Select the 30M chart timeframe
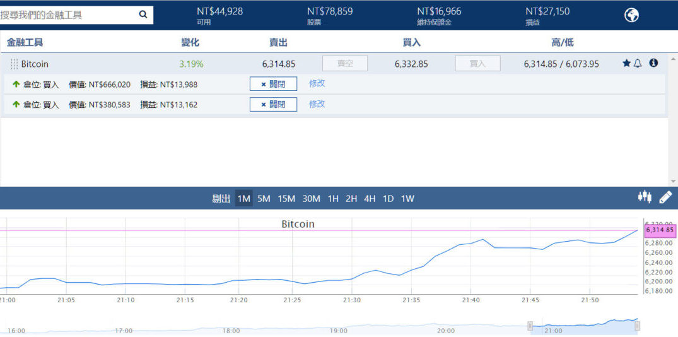This screenshot has height=337, width=678. (x=312, y=199)
